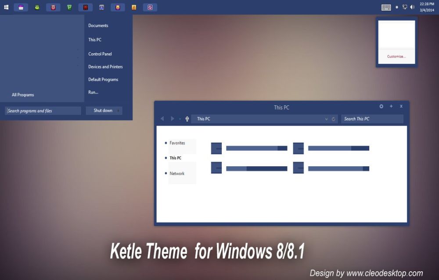
Task: Open Control Panel from the Start menu
Action: click(x=100, y=54)
